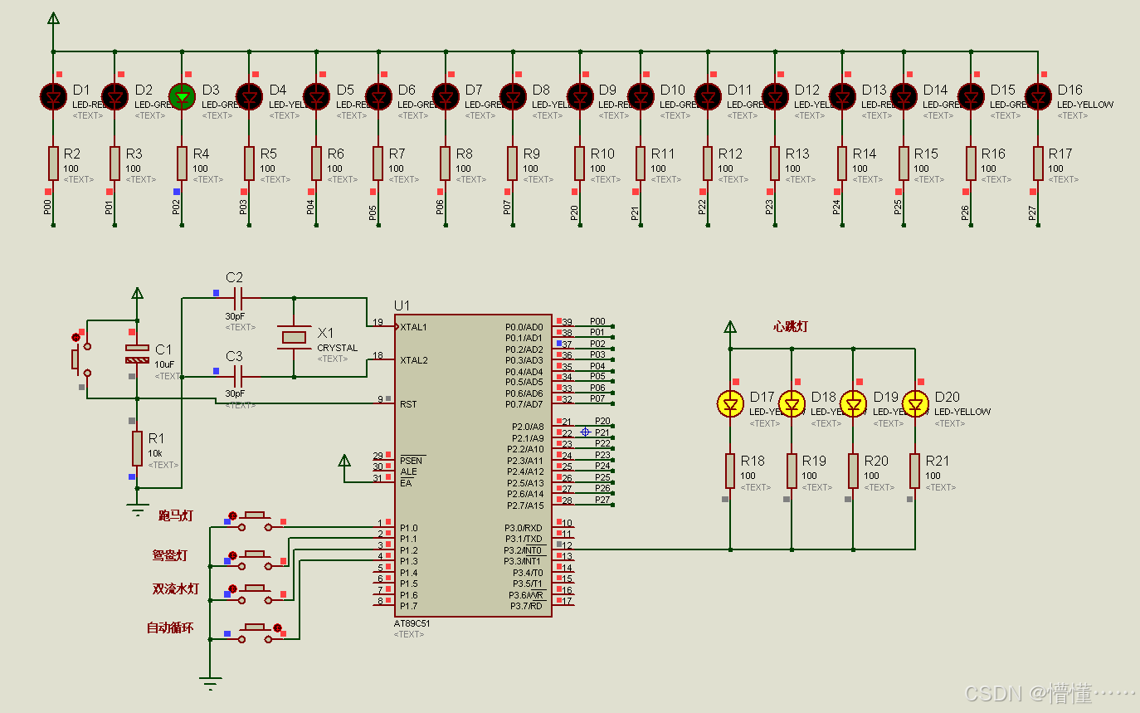1140x713 pixels.
Task: Select ground symbol below resistor R1
Action: tap(137, 510)
